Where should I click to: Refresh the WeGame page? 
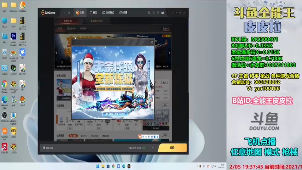[x=69, y=13]
